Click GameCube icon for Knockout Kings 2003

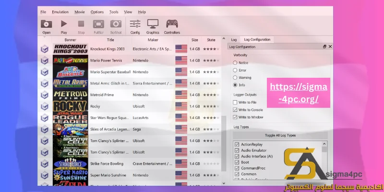click(x=44, y=49)
